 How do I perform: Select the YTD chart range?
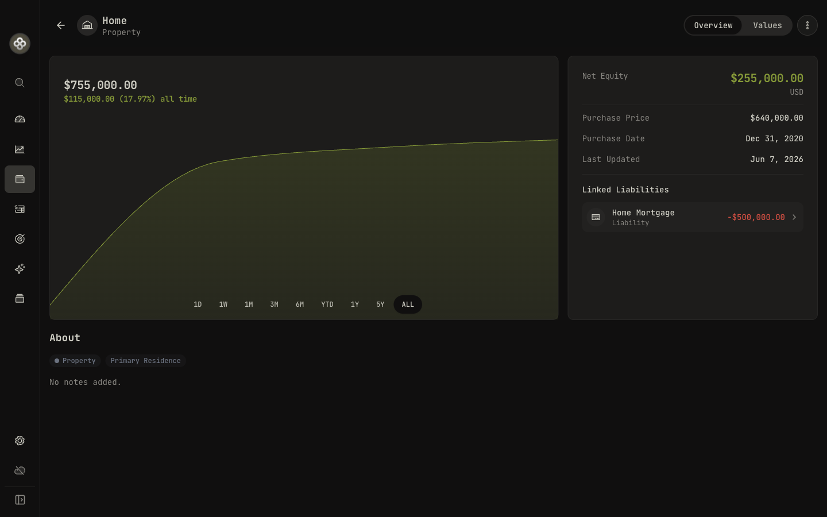point(327,304)
